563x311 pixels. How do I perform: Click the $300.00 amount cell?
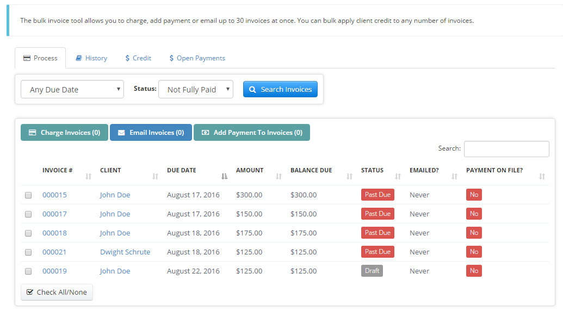pyautogui.click(x=249, y=195)
